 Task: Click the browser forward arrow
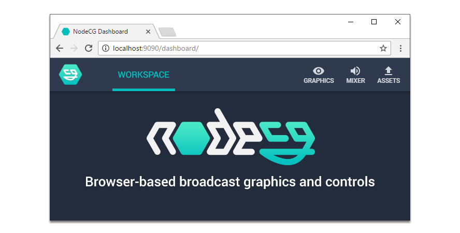tap(74, 48)
